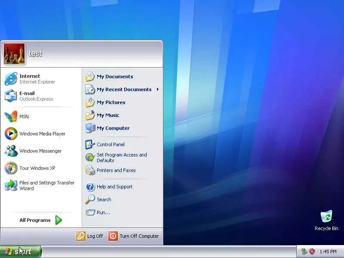Click Set Program Access and Defaults label
The width and height of the screenshot is (344, 258).
coord(122,157)
